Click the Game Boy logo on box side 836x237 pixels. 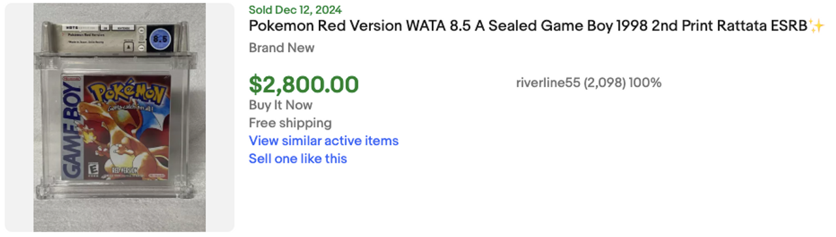tap(72, 132)
